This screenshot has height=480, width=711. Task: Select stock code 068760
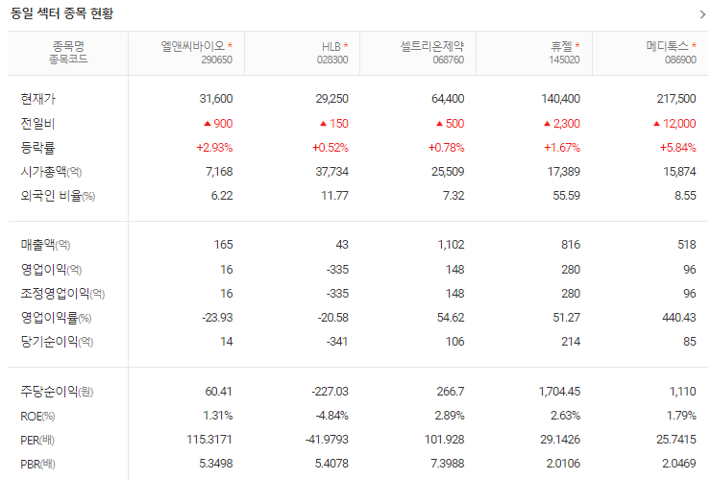pyautogui.click(x=449, y=60)
